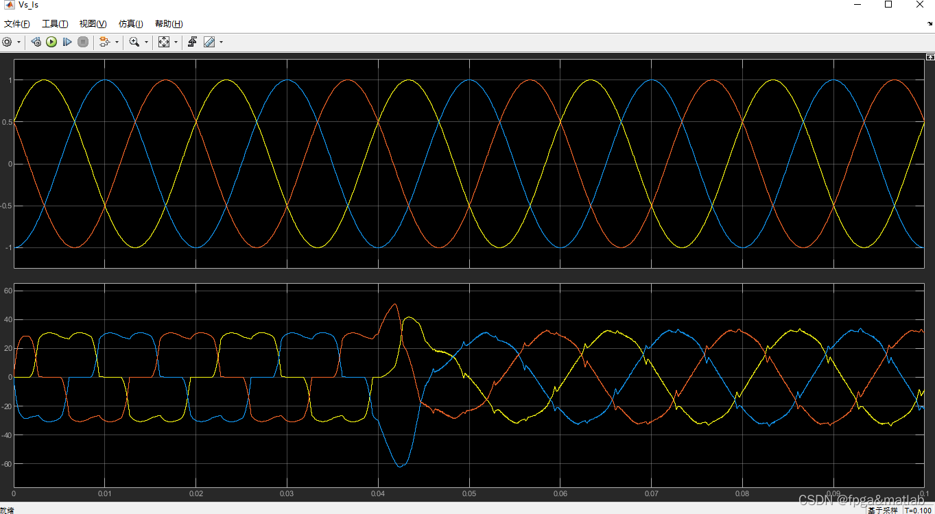Image resolution: width=935 pixels, height=514 pixels.
Task: Click the scale axes limits icon
Action: [x=164, y=42]
